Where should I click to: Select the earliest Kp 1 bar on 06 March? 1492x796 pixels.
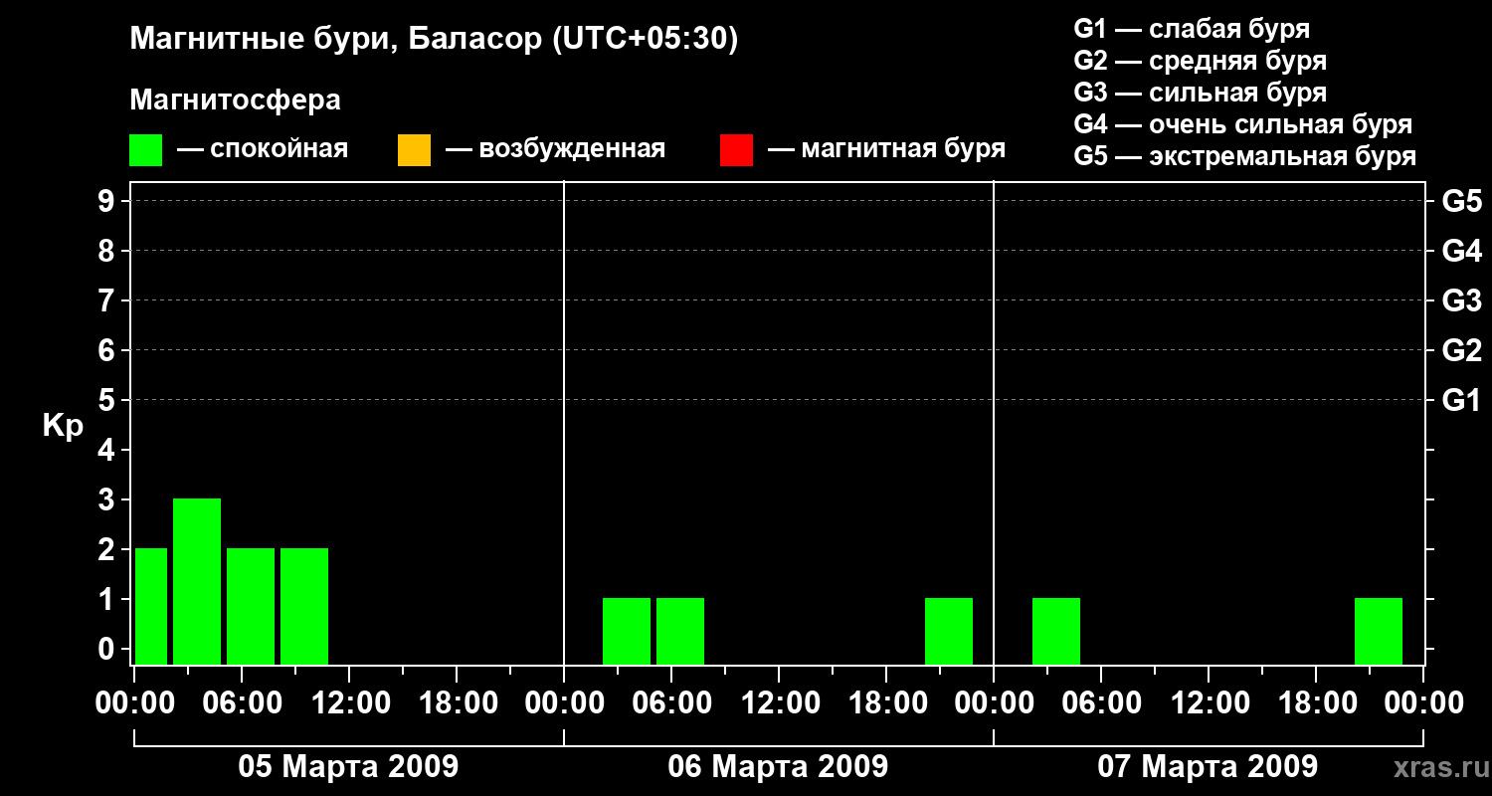627,631
